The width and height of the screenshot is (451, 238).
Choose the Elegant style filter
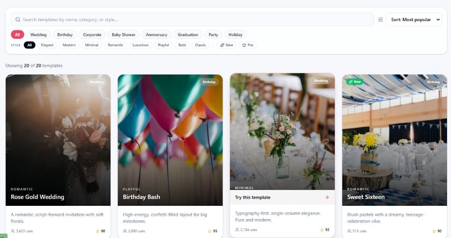point(47,45)
